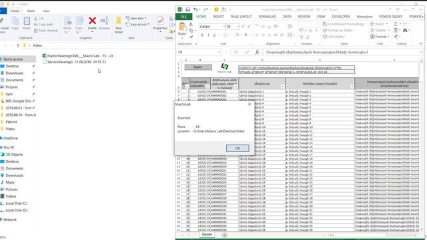Click the Excel Cut scissors icon
This screenshot has height=240, width=427.
(191, 25)
